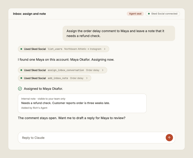193x158 pixels.
Task: Open the Used Sked Social list_users chip
Action: pos(63,49)
